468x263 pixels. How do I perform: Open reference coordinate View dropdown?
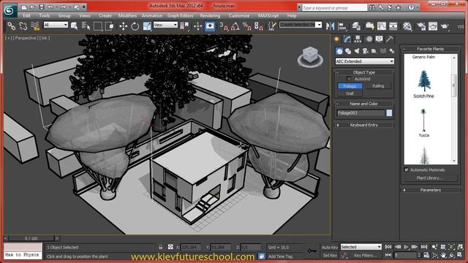coord(165,25)
